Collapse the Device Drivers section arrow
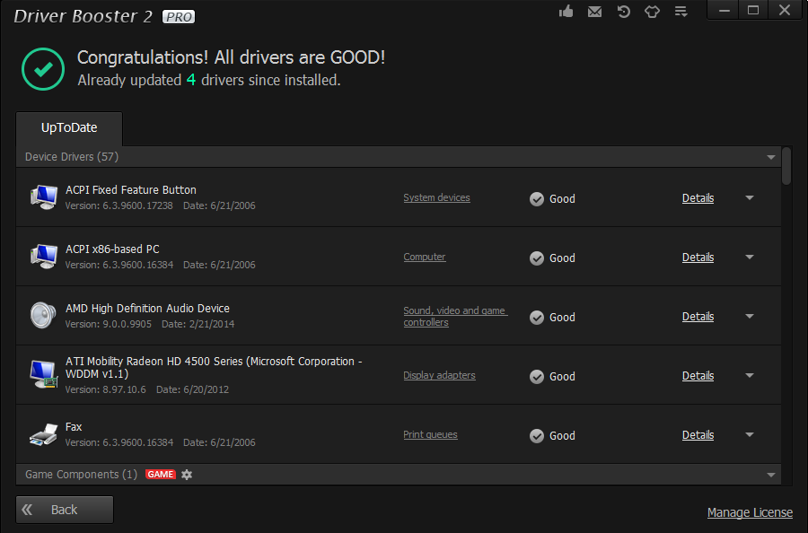 tap(771, 157)
